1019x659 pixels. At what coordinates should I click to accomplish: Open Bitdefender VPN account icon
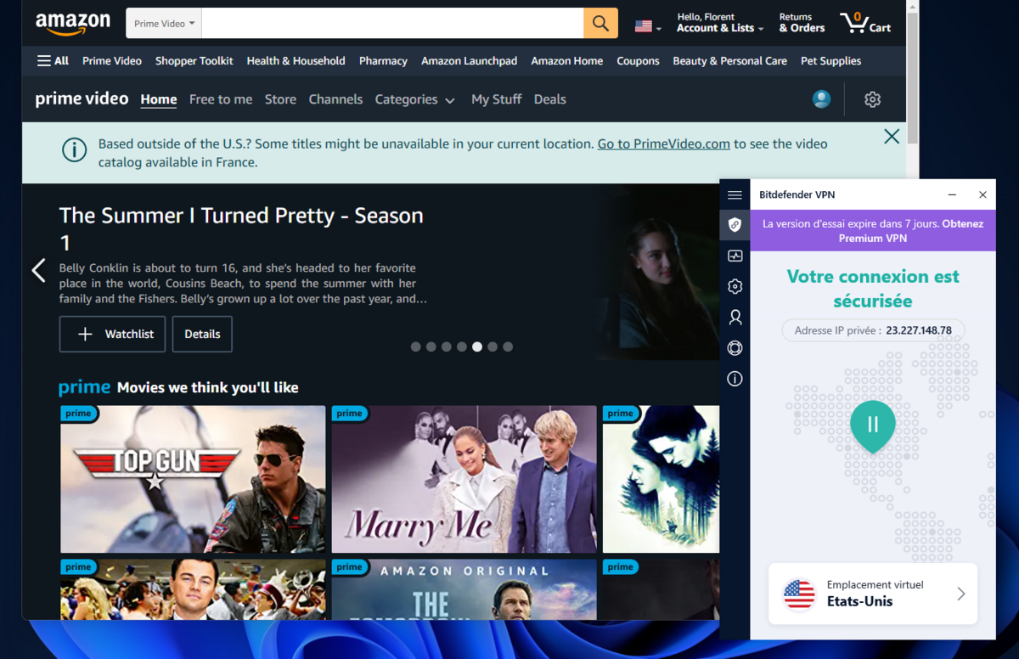click(735, 317)
